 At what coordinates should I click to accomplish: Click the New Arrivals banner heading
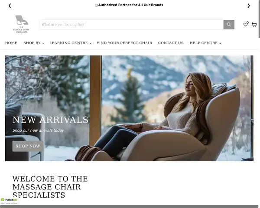pos(50,120)
